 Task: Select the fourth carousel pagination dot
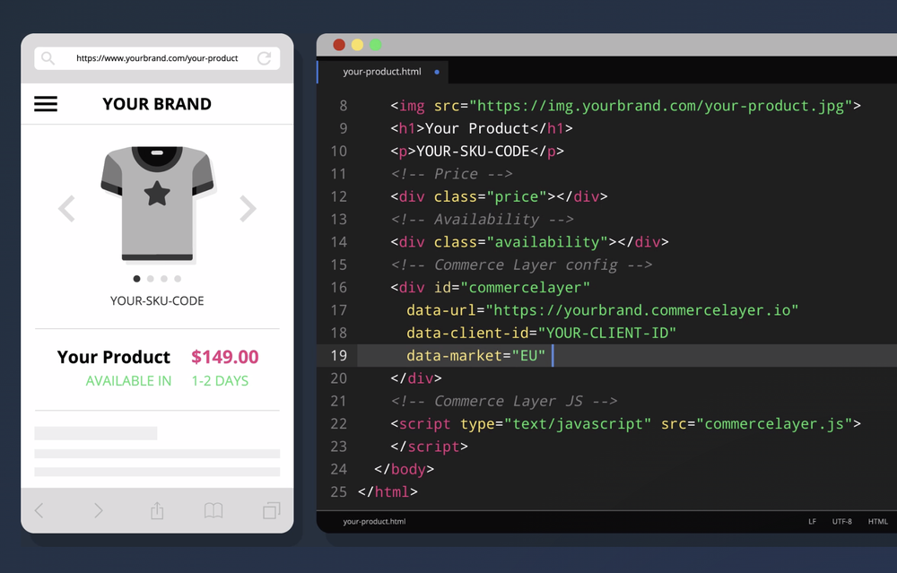[177, 279]
